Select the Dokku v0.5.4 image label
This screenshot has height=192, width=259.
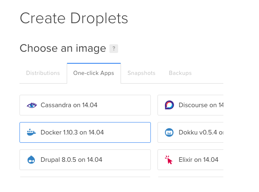point(201,132)
